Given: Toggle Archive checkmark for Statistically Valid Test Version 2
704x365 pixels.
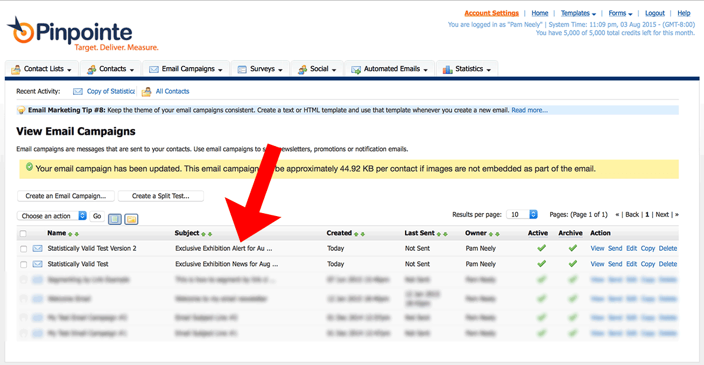Looking at the screenshot, I should pos(573,248).
